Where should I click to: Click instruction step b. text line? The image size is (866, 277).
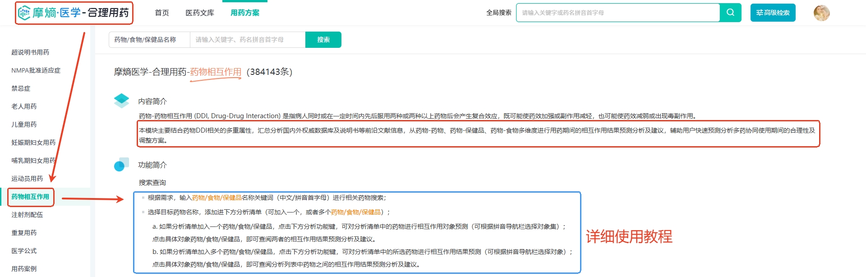363,252
